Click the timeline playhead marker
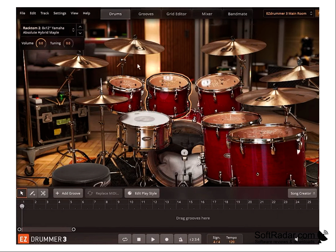The image size is (336, 252). [x=22, y=206]
